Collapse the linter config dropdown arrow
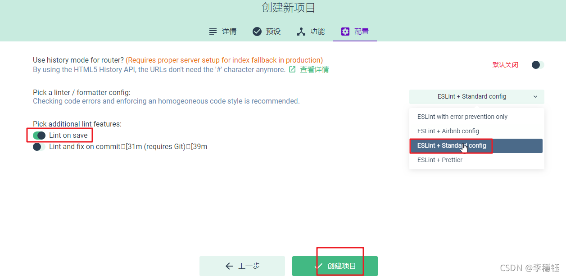566x276 pixels. click(x=535, y=97)
